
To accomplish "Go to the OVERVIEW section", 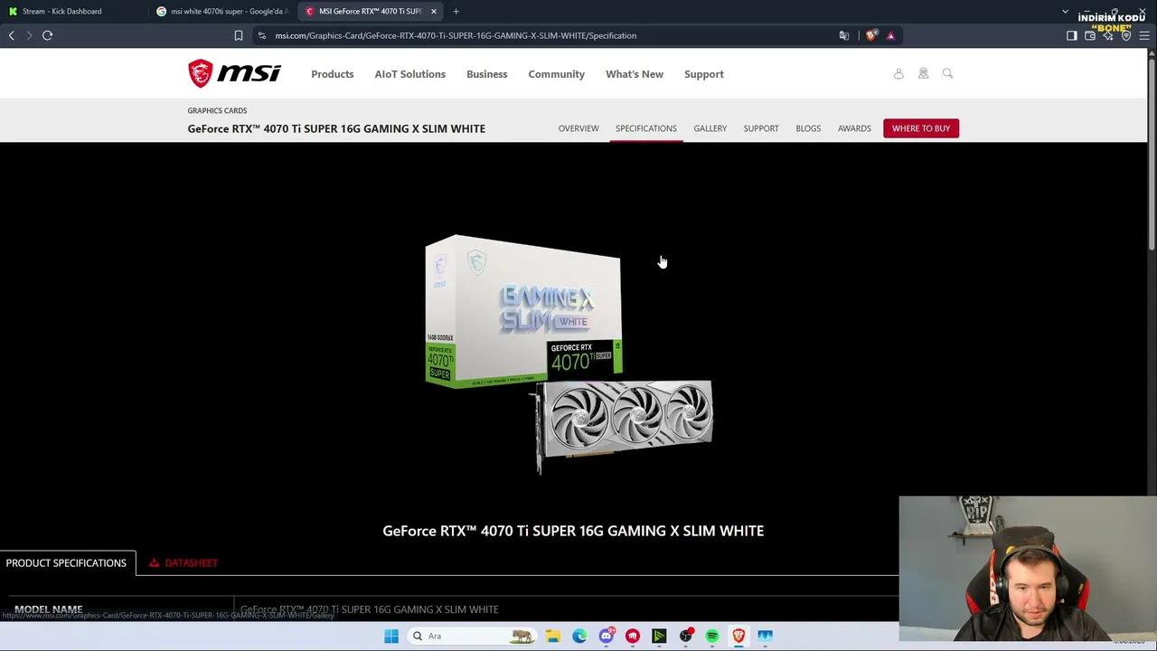I will (578, 128).
